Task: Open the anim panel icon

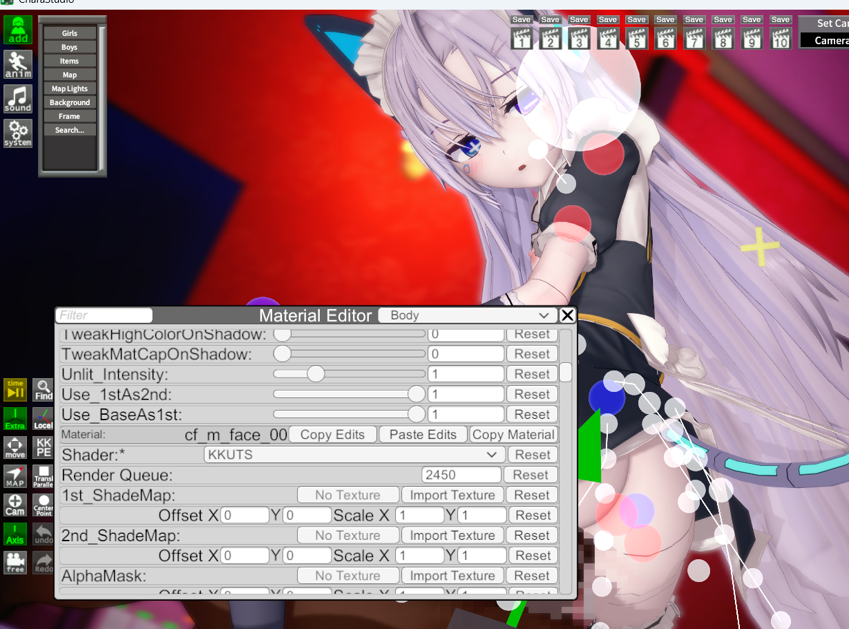Action: 18,64
